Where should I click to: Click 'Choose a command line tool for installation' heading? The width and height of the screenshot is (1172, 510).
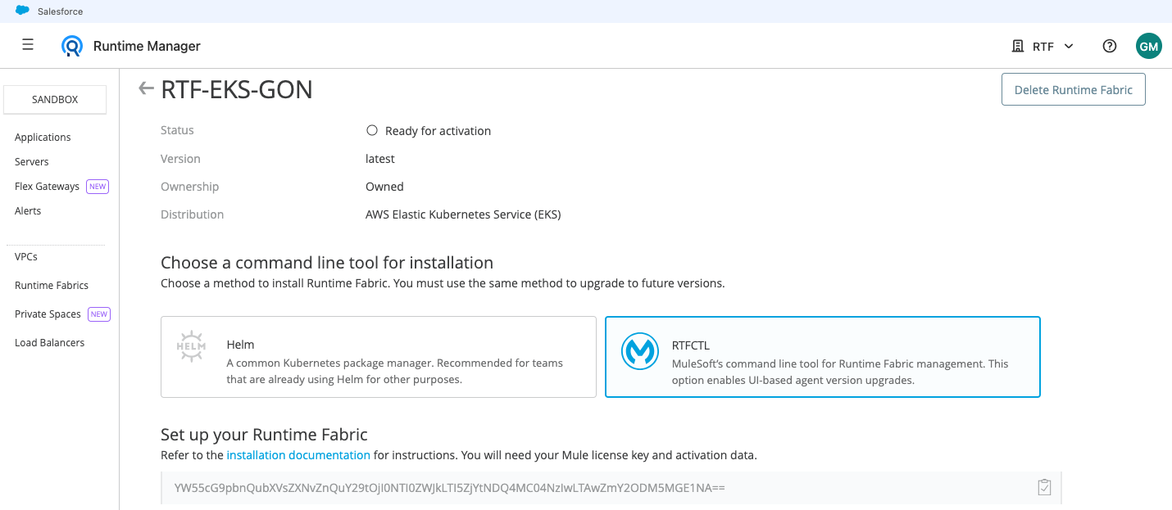pos(327,263)
